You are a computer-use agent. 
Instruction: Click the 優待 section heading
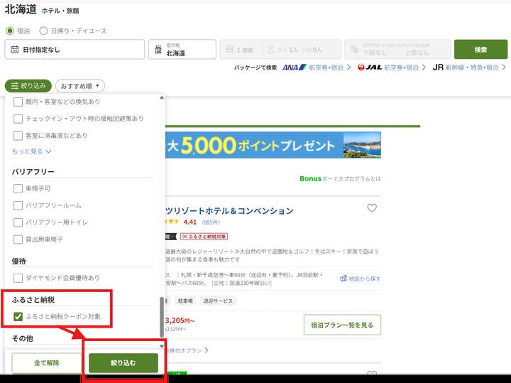19,261
